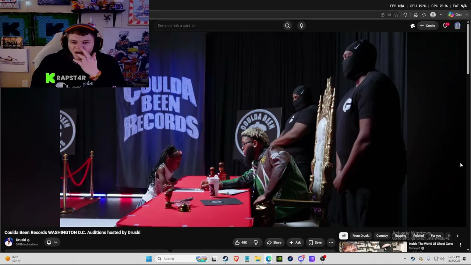471x265 pixels.
Task: Select the 'Rapping' filter chip
Action: [x=400, y=236]
